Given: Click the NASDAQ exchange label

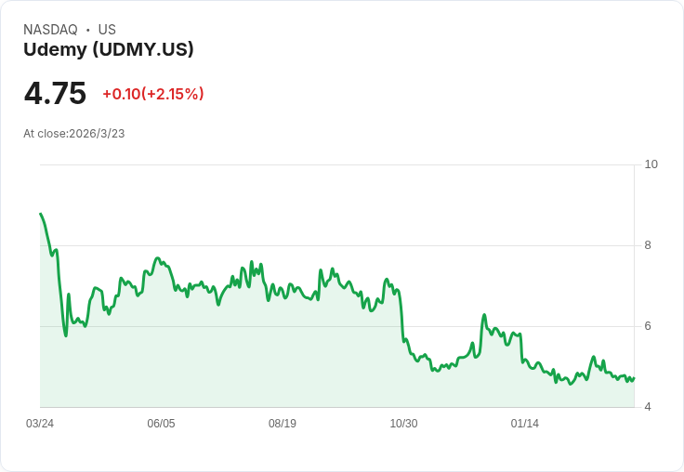Looking at the screenshot, I should (50, 30).
